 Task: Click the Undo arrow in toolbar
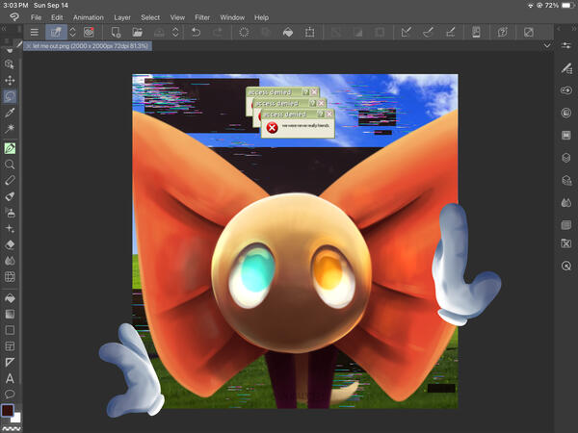pos(197,33)
